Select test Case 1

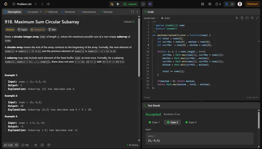point(154,122)
